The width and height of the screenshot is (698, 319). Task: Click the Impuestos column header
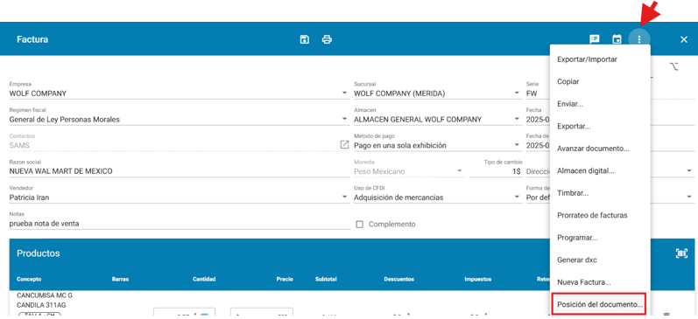click(x=477, y=279)
